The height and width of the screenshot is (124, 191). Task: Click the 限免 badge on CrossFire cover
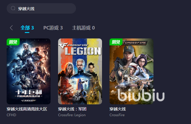(116, 42)
